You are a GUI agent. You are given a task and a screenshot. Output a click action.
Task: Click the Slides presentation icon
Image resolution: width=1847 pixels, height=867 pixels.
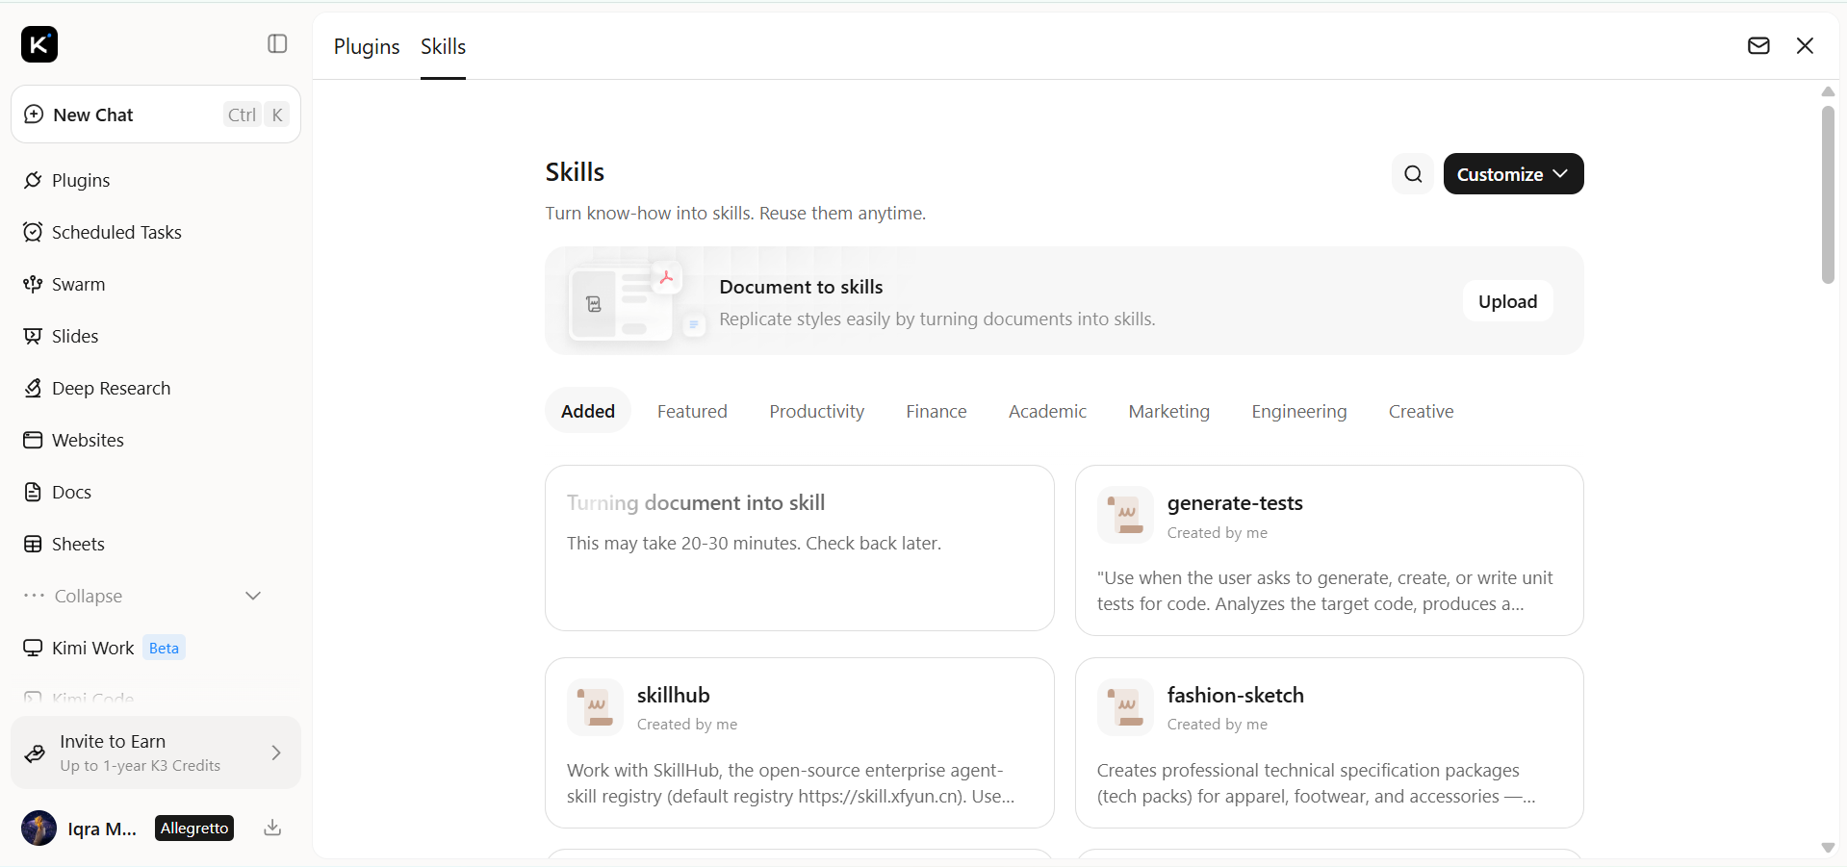33,336
